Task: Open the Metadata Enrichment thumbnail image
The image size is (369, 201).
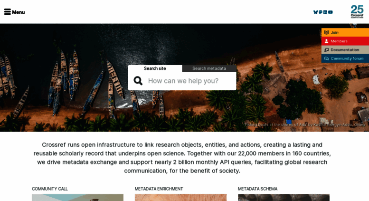Action: click(x=181, y=198)
